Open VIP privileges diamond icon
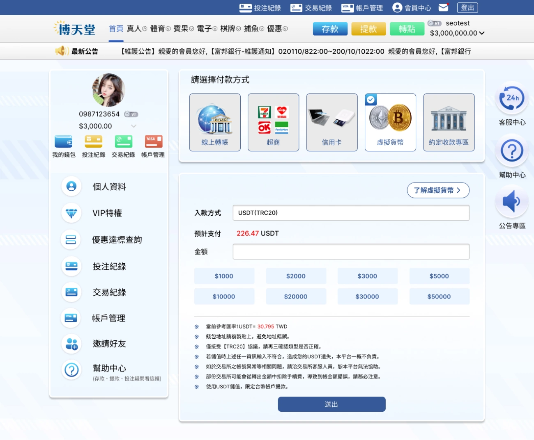The height and width of the screenshot is (440, 534). (71, 213)
